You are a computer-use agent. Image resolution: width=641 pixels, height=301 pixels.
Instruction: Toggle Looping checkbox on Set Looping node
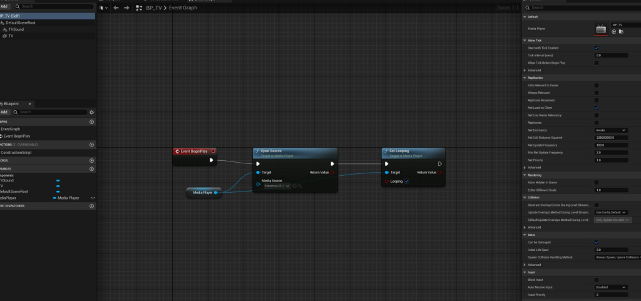pos(407,181)
